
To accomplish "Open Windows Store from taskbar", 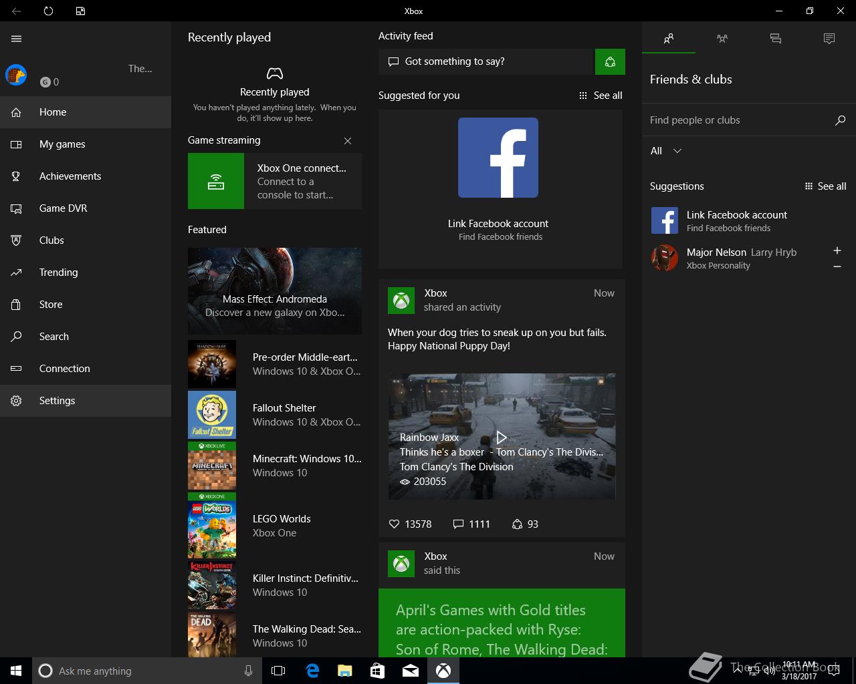I will point(378,671).
